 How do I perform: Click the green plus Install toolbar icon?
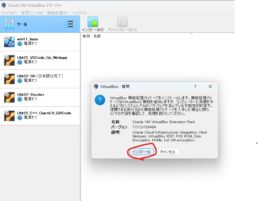pos(93,22)
